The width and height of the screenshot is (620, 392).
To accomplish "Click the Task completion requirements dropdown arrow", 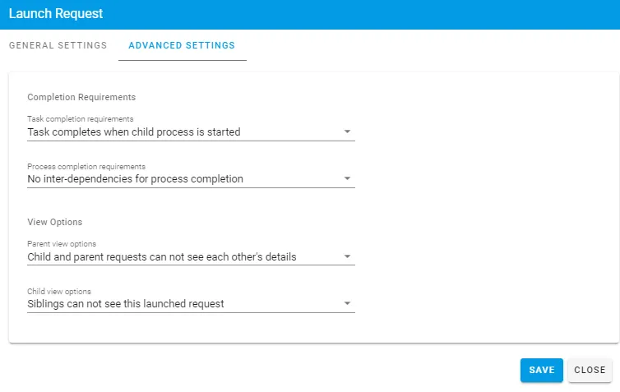I will (x=347, y=131).
